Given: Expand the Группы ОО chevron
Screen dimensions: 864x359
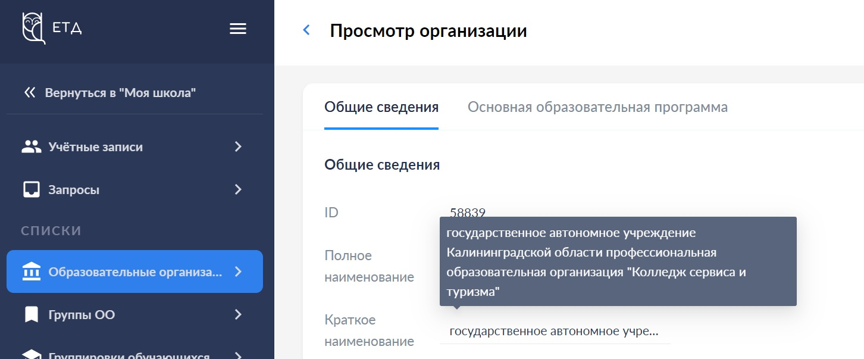Looking at the screenshot, I should 238,315.
